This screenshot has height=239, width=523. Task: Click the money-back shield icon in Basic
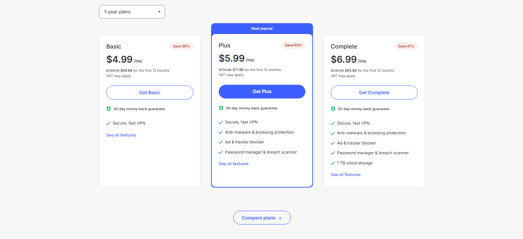click(x=108, y=109)
